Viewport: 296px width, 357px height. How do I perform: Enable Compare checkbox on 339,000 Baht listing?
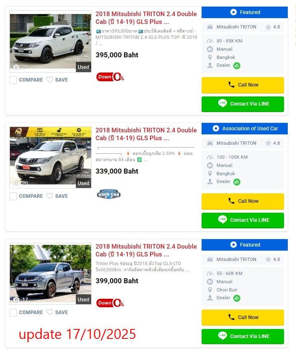coord(13,196)
